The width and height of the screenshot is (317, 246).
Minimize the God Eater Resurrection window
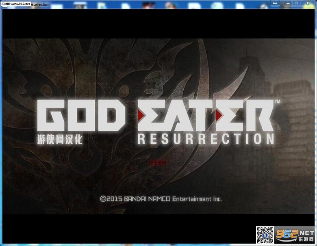pyautogui.click(x=288, y=3)
